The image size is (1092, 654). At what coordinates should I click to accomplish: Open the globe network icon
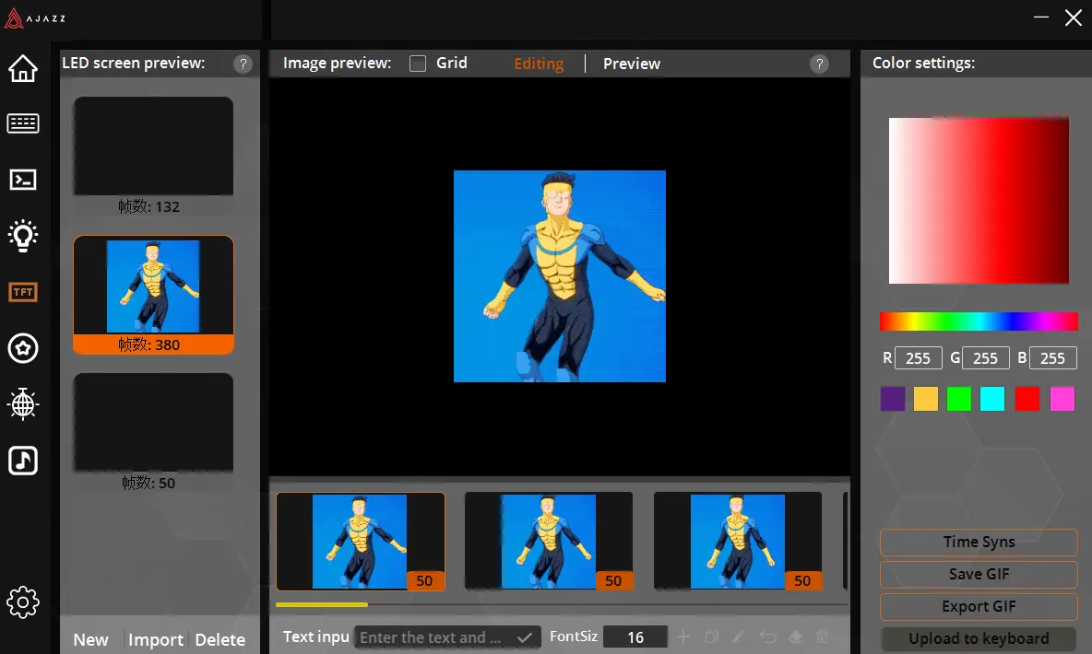click(23, 404)
